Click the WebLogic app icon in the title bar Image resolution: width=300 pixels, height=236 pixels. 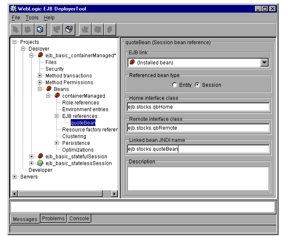13,8
